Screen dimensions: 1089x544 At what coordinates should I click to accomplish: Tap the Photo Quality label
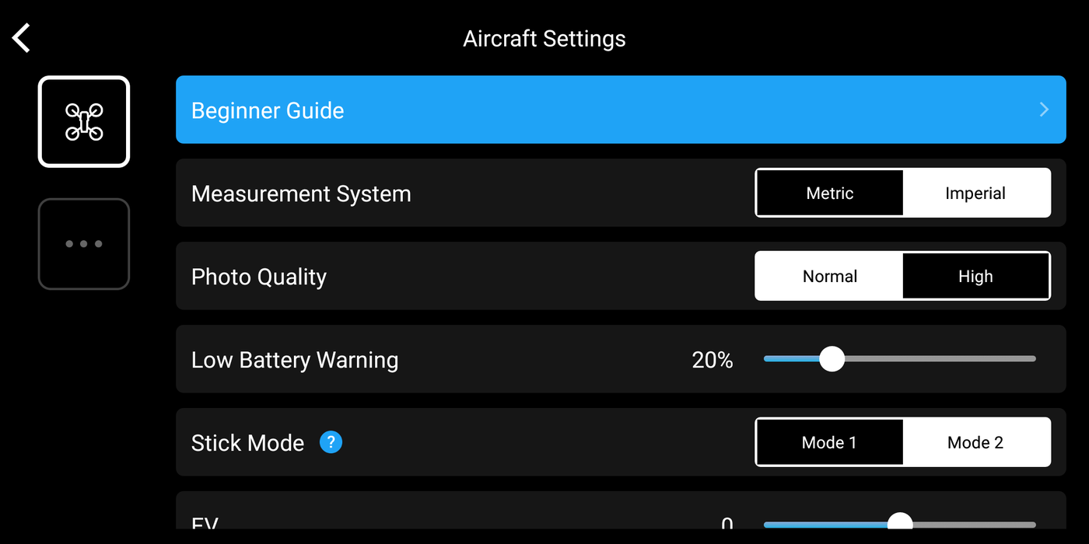click(259, 277)
